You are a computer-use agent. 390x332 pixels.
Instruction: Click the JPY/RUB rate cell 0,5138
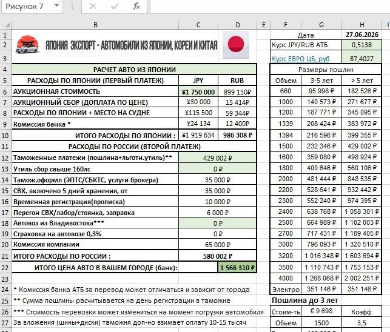[361, 45]
